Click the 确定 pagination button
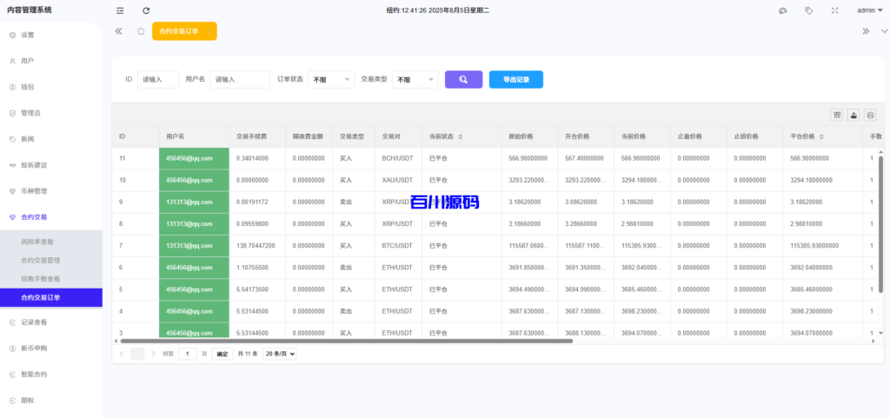Image resolution: width=890 pixels, height=418 pixels. [222, 354]
